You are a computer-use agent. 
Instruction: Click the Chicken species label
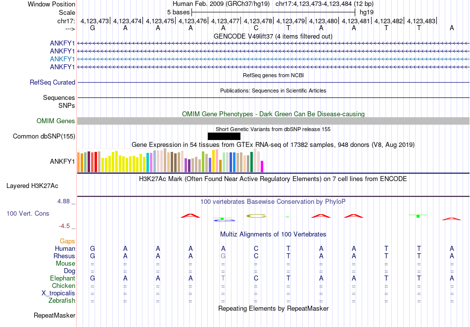(63, 285)
